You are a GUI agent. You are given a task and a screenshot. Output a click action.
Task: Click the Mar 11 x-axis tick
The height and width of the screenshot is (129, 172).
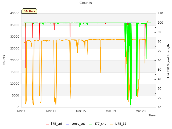click(x=51, y=111)
